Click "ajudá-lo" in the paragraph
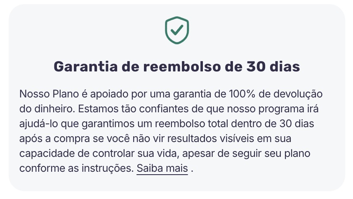This screenshot has height=199, width=353. pyautogui.click(x=38, y=124)
